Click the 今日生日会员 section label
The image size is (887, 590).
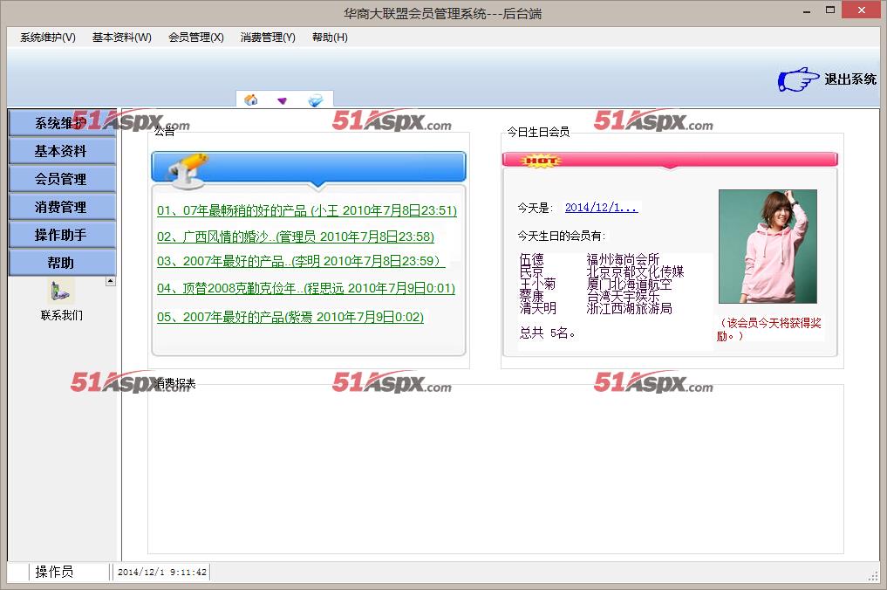[538, 132]
